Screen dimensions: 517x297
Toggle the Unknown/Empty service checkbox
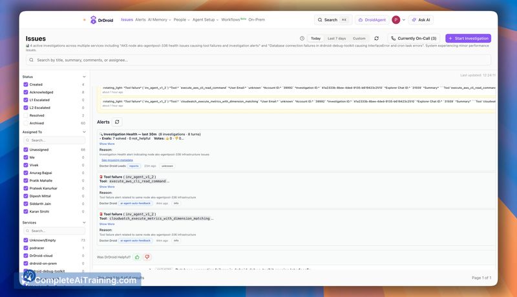pyautogui.click(x=26, y=240)
